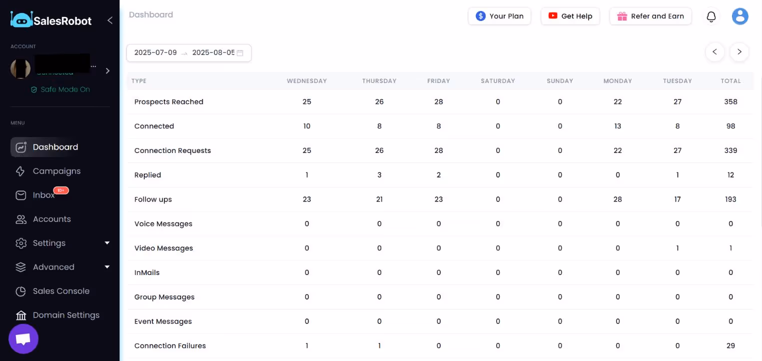Image resolution: width=762 pixels, height=361 pixels.
Task: Open the Campaigns section from sidebar
Action: tap(56, 171)
